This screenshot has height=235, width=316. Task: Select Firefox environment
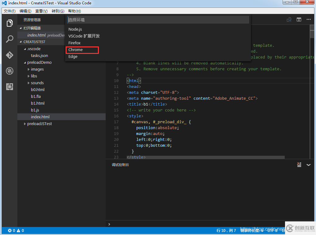[x=158, y=43]
